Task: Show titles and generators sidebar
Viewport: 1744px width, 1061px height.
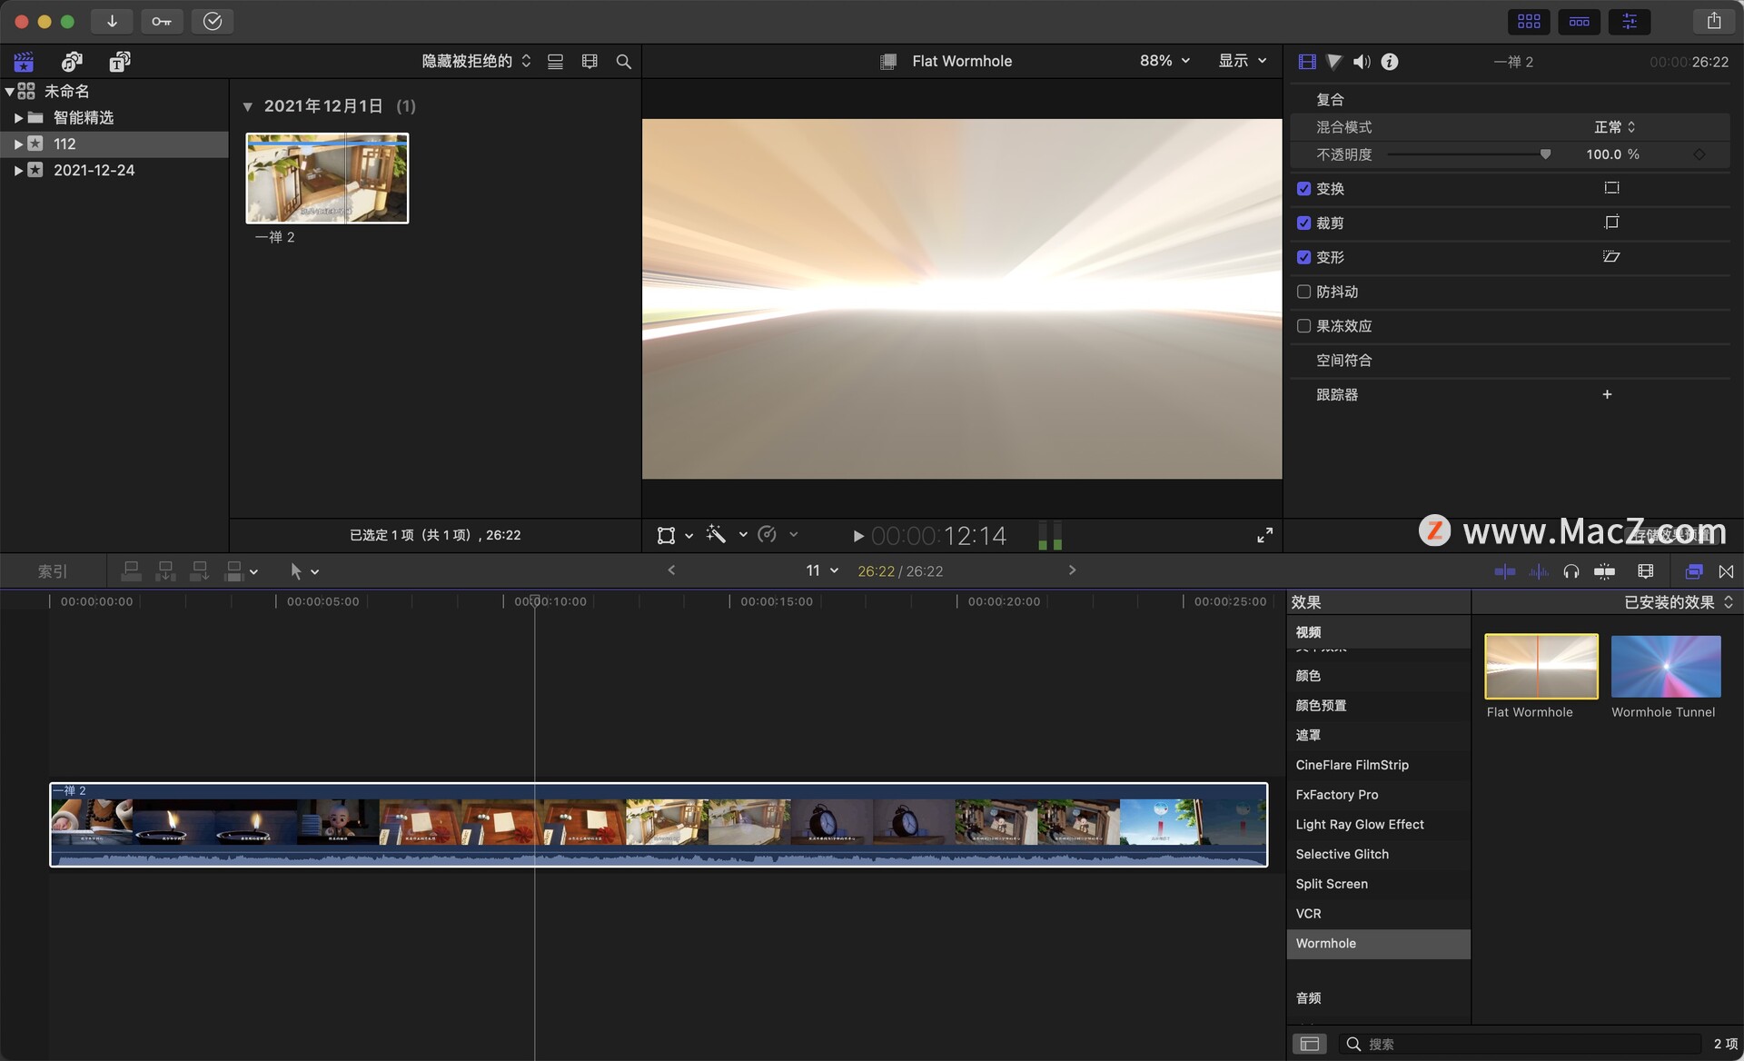Action: 119,62
